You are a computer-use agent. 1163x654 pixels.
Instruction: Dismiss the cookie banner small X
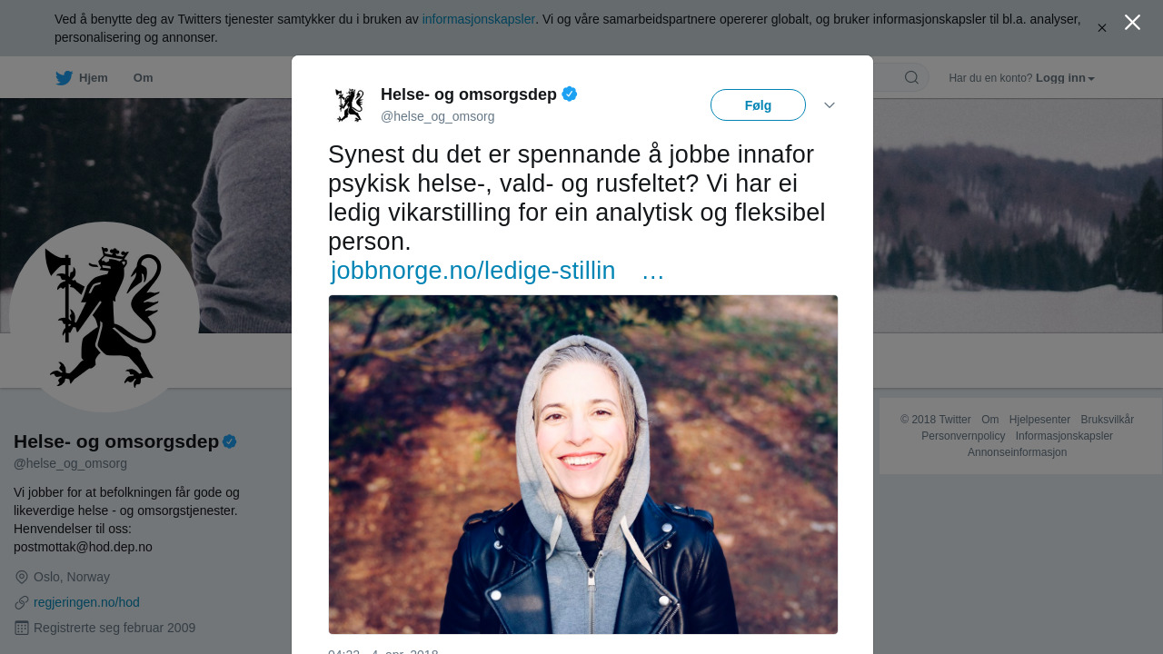click(1102, 28)
